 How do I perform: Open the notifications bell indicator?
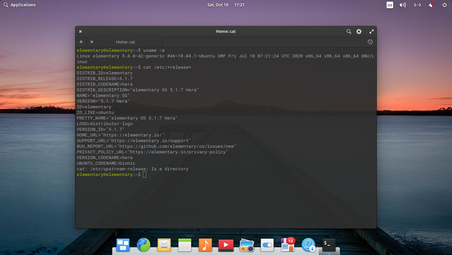(431, 5)
